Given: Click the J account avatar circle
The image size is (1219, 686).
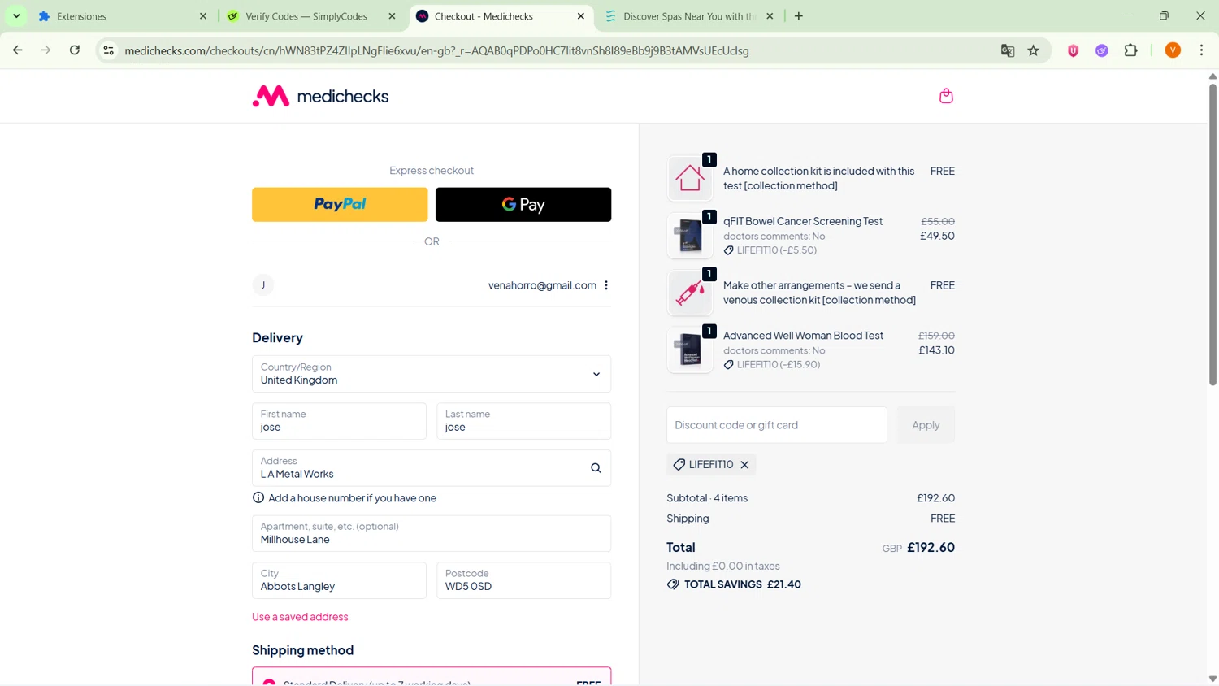Looking at the screenshot, I should [x=263, y=285].
